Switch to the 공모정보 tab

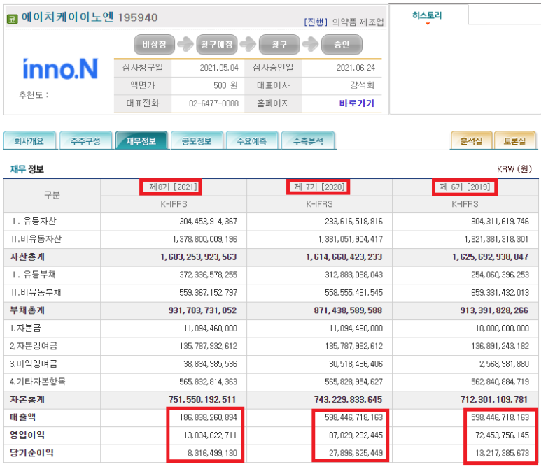point(197,140)
